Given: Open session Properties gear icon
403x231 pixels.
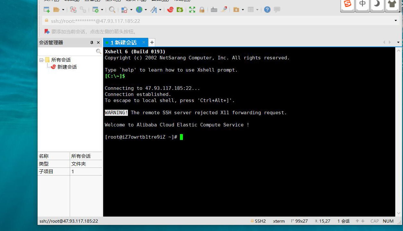Looking at the screenshot, I should [x=95, y=10].
